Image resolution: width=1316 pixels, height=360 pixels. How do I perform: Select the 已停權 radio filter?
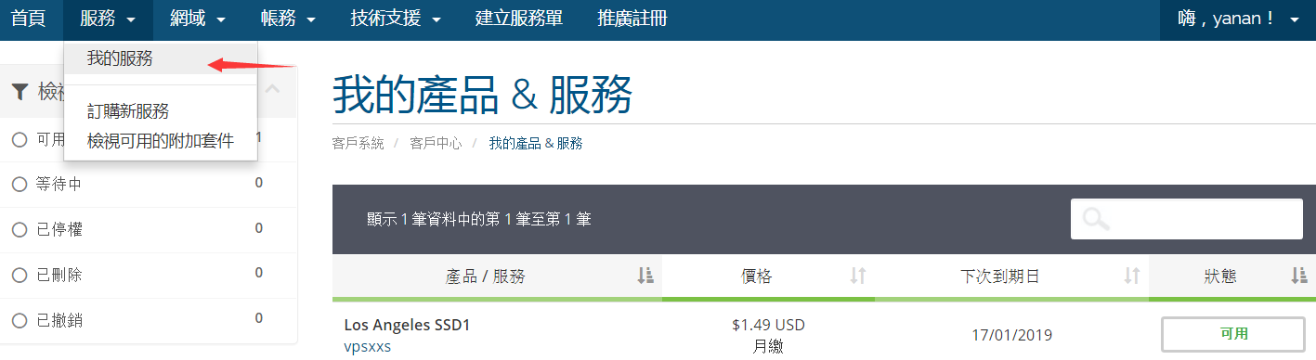20,230
